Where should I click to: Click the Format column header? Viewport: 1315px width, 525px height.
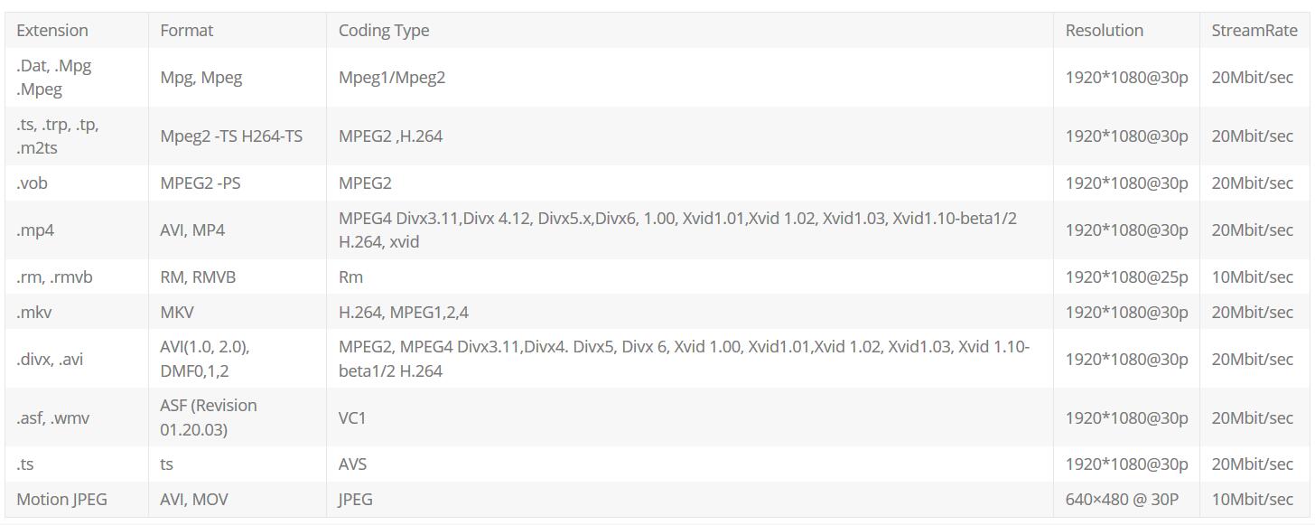point(187,30)
